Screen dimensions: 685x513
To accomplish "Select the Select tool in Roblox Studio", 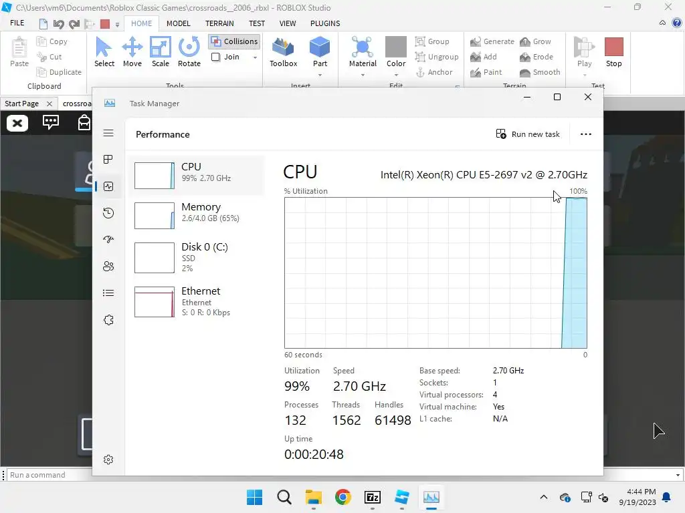I will coord(104,52).
